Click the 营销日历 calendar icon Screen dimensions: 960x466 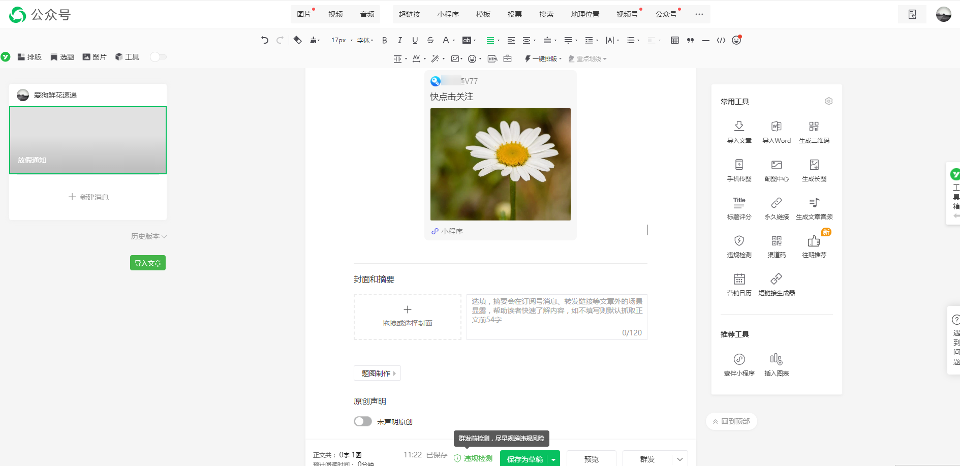point(739,284)
